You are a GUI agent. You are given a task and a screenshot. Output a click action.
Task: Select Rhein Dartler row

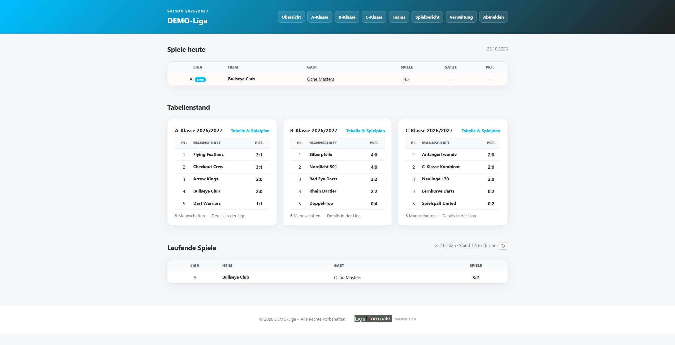coord(337,191)
